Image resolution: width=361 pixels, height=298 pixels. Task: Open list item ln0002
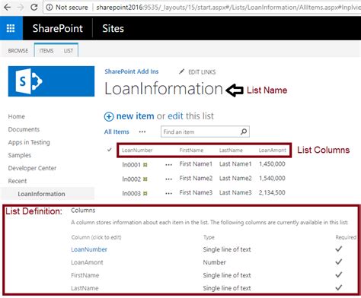click(131, 179)
